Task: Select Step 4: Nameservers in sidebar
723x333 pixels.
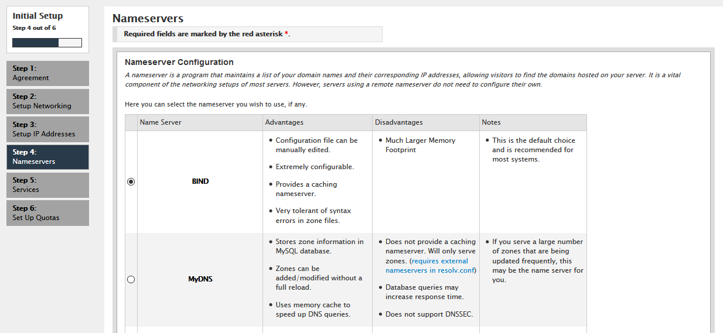Action: 47,157
